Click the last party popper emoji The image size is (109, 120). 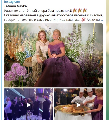tap(85, 11)
